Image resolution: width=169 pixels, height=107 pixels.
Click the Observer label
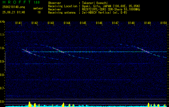pos(55,3)
